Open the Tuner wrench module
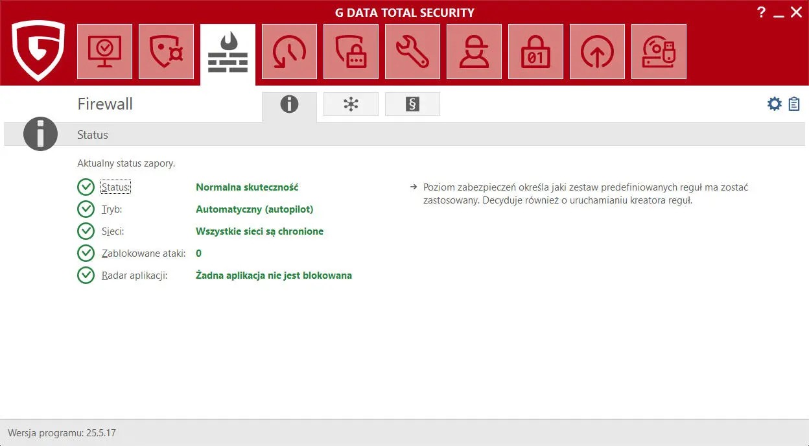The width and height of the screenshot is (809, 446). 412,51
